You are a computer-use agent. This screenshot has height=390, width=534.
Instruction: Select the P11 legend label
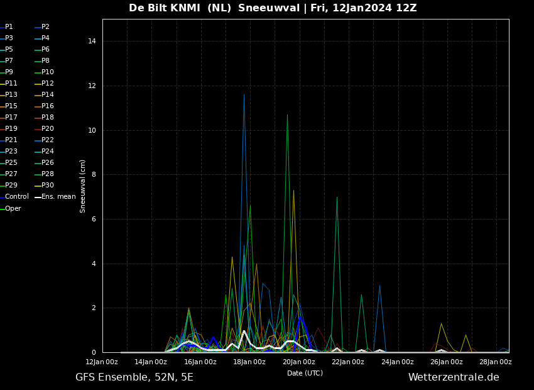tap(11, 84)
